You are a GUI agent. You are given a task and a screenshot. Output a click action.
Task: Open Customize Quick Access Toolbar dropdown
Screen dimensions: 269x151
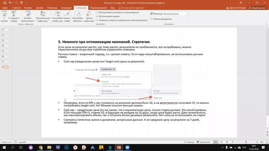26,3
